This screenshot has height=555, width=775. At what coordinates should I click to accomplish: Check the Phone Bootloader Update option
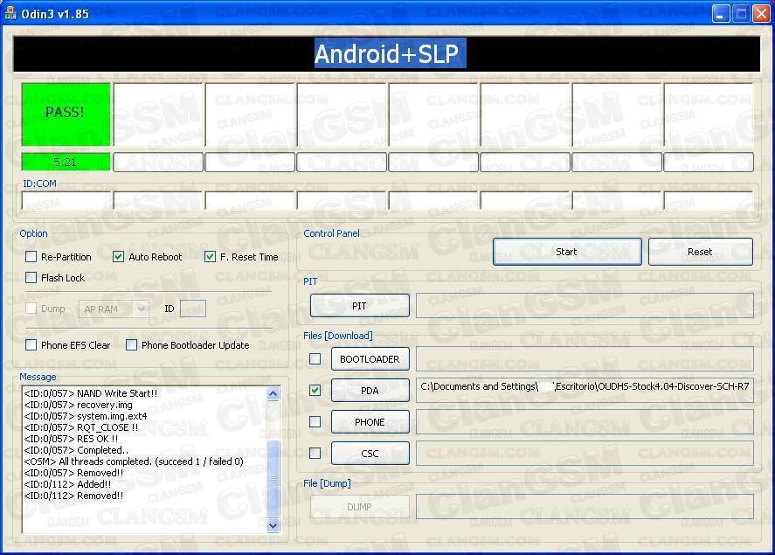(131, 345)
